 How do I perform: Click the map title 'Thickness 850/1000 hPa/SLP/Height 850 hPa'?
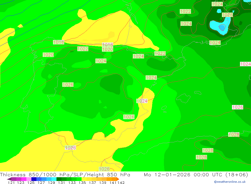[65, 174]
